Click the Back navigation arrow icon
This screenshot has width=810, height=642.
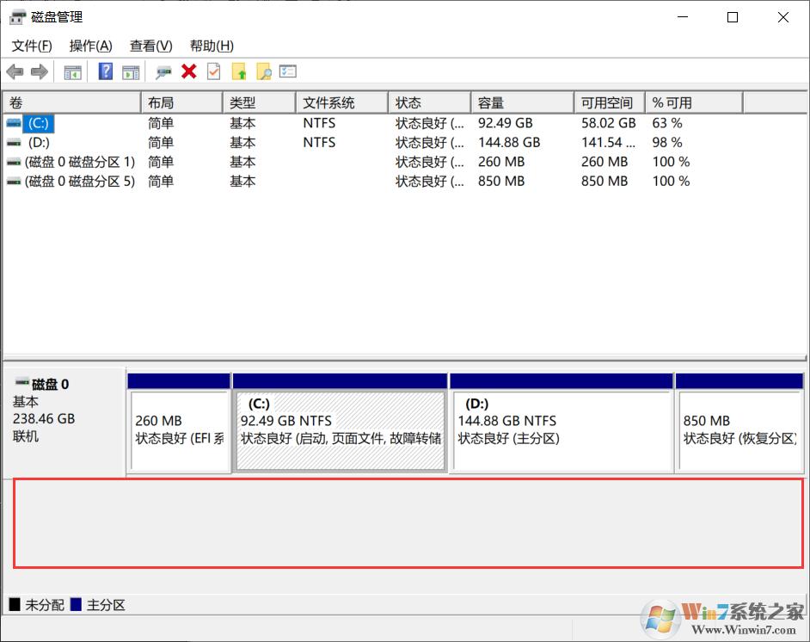(x=15, y=71)
